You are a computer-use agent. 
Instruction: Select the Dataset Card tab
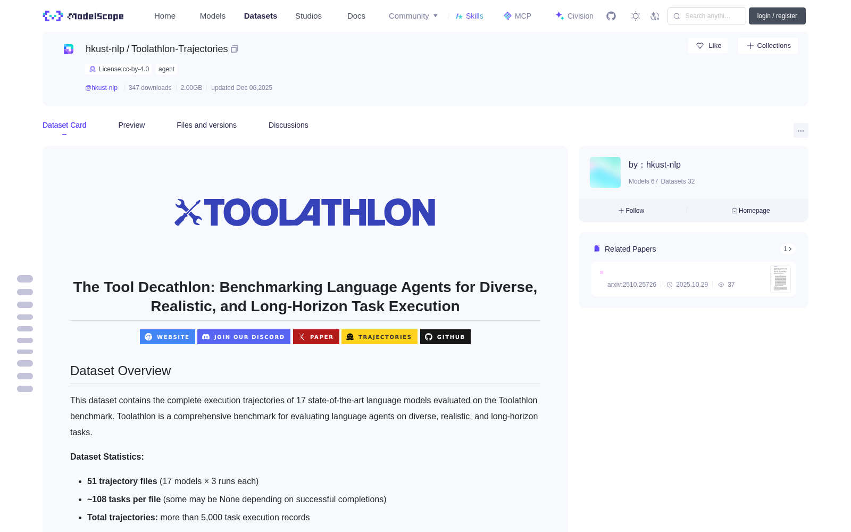(64, 125)
